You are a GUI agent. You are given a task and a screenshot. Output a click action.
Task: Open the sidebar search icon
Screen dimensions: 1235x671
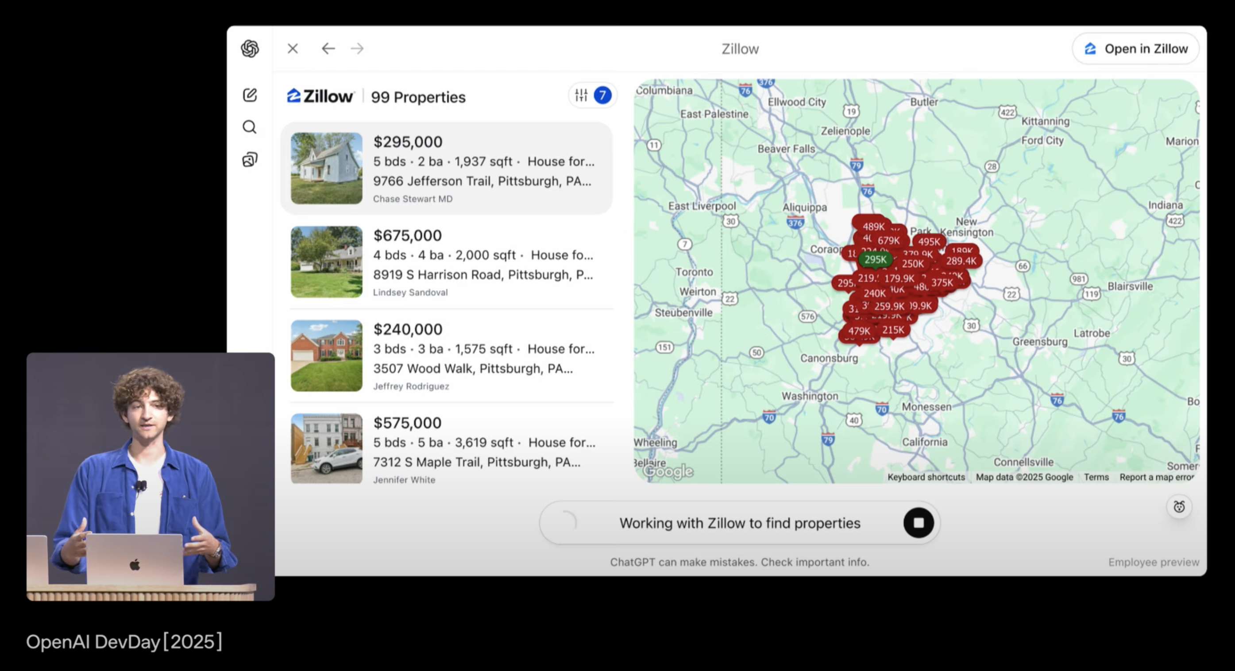(x=250, y=127)
